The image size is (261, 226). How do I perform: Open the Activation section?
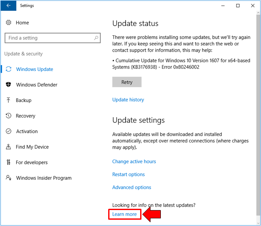point(27,131)
